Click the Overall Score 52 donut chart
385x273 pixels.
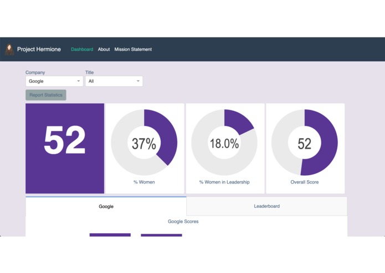point(305,143)
